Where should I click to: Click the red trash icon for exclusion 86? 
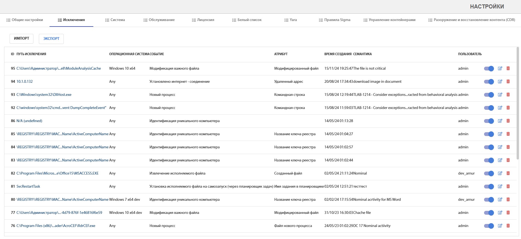tap(508, 121)
